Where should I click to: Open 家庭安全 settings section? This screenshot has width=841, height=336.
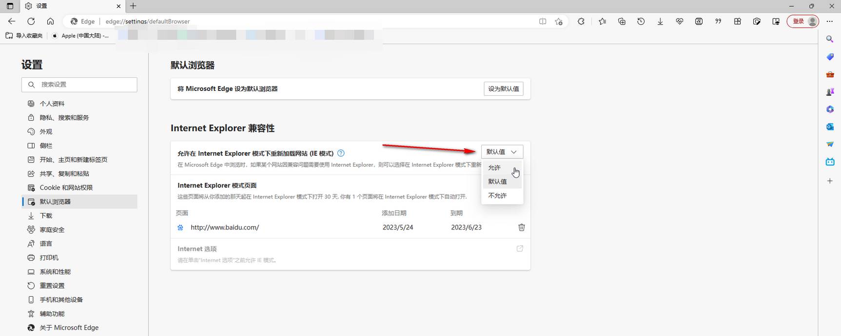click(80, 230)
